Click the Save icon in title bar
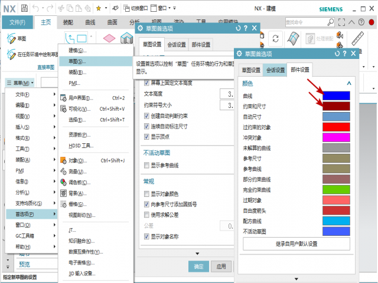This screenshot has width=378, height=283. [24, 8]
